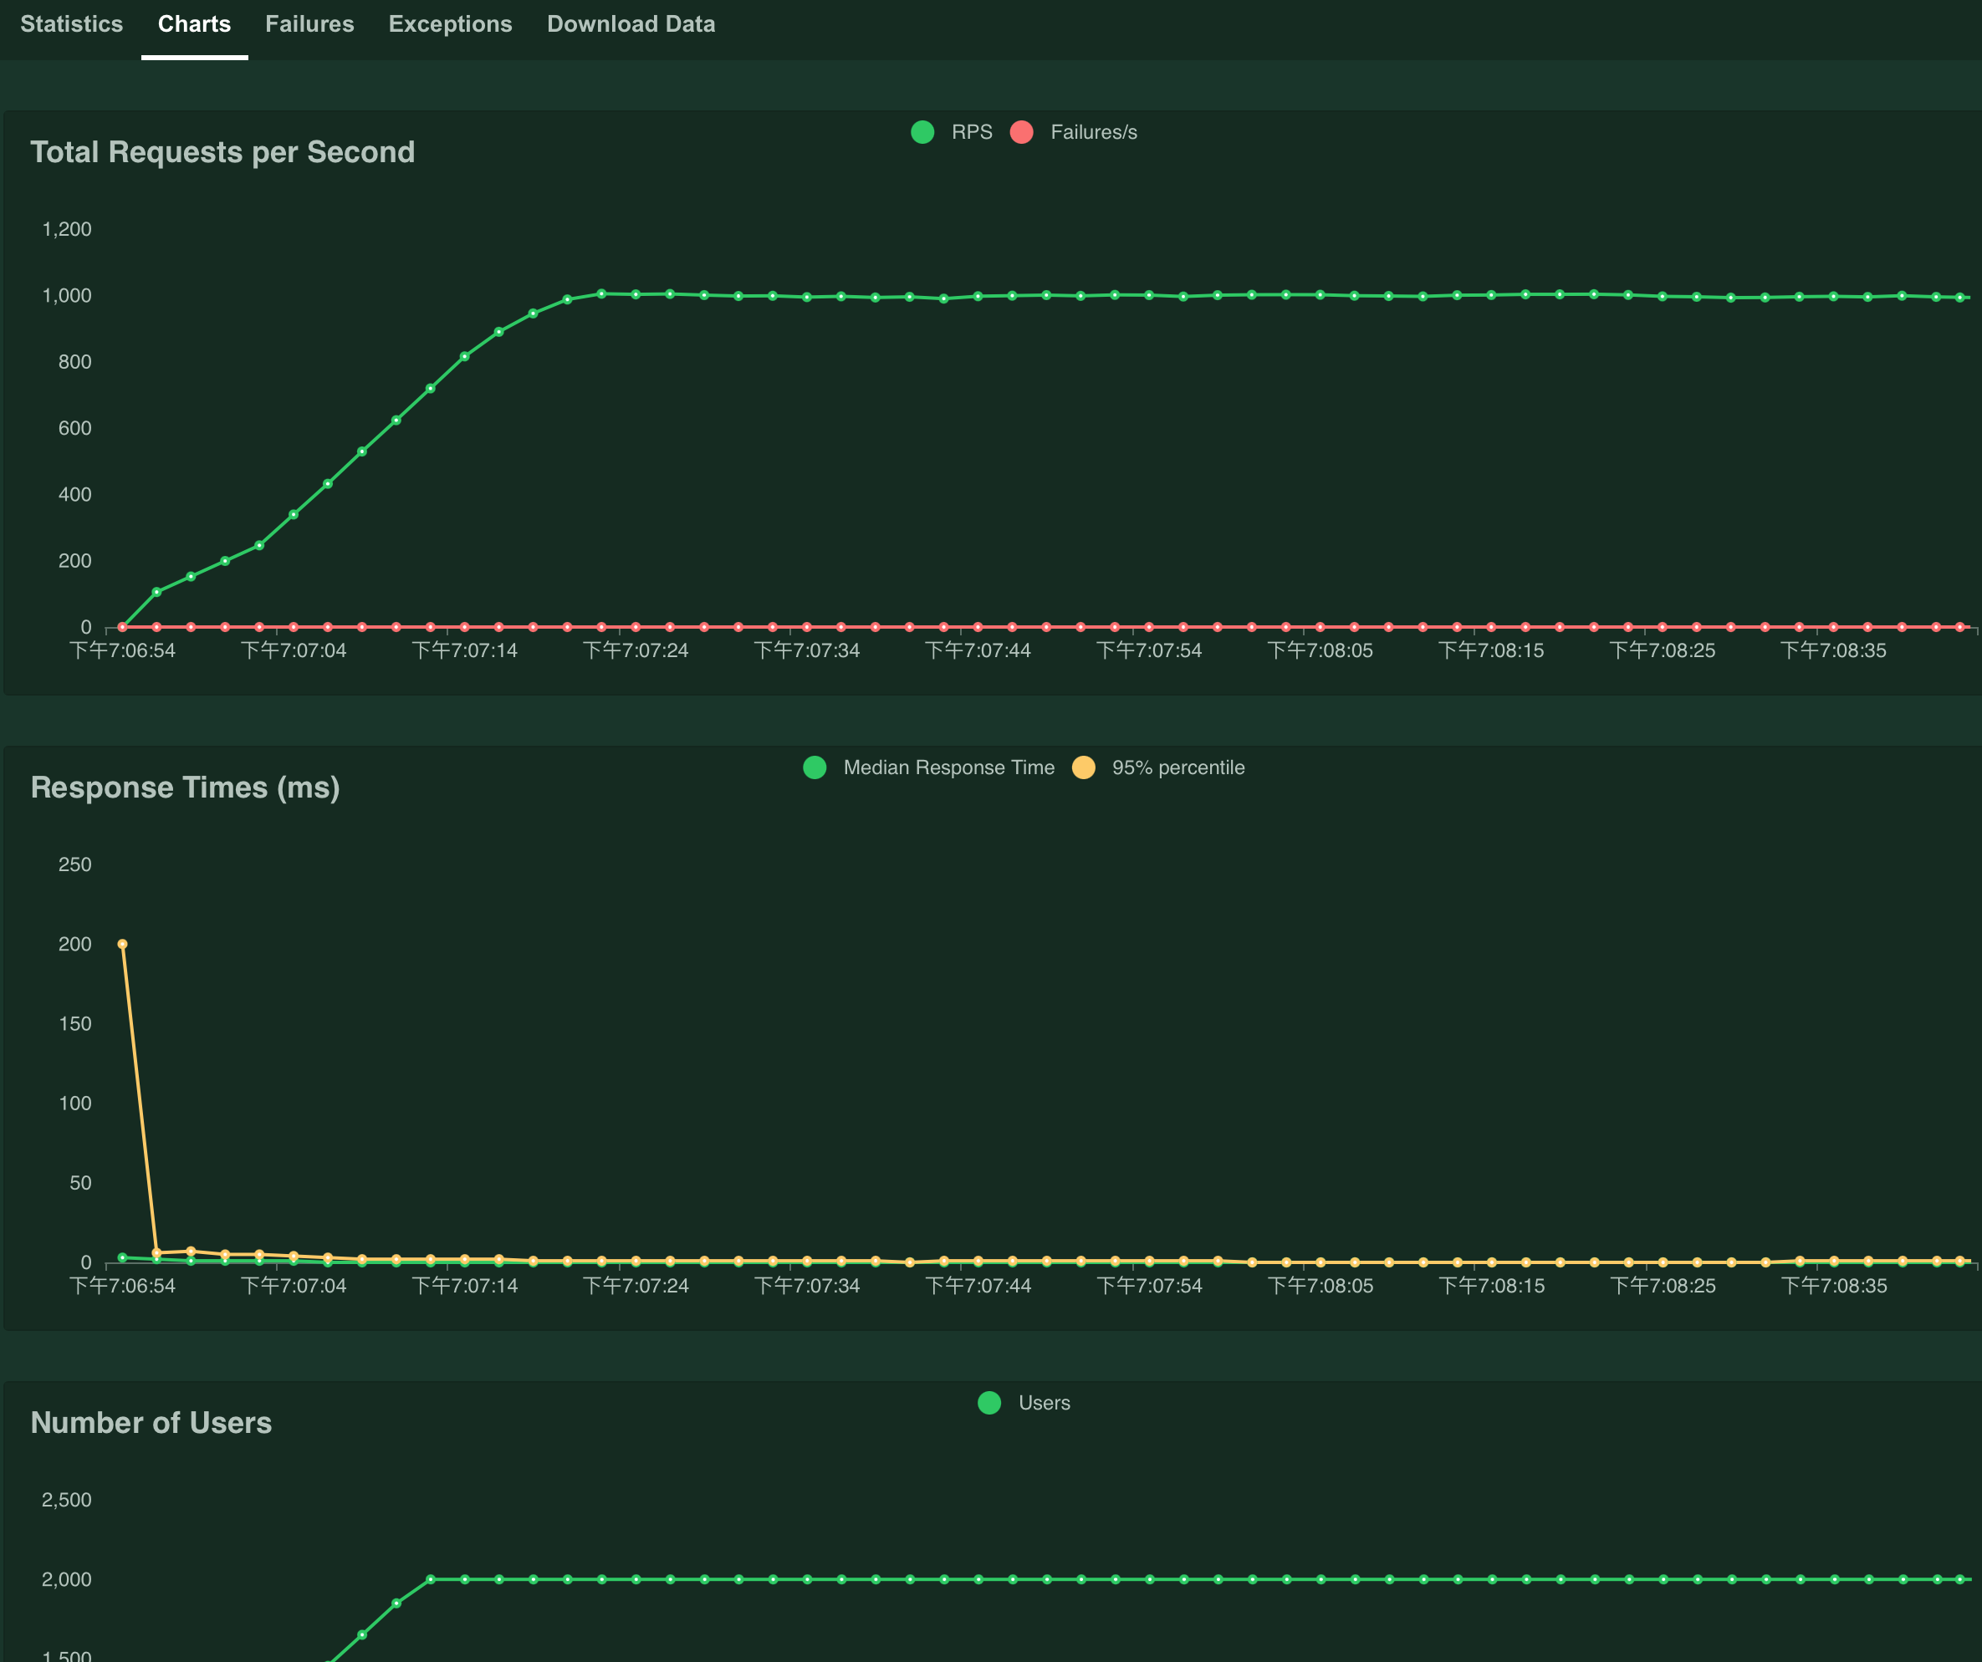This screenshot has width=1982, height=1662.
Task: Click 1,000 y-axis label on RPS chart
Action: [x=67, y=295]
